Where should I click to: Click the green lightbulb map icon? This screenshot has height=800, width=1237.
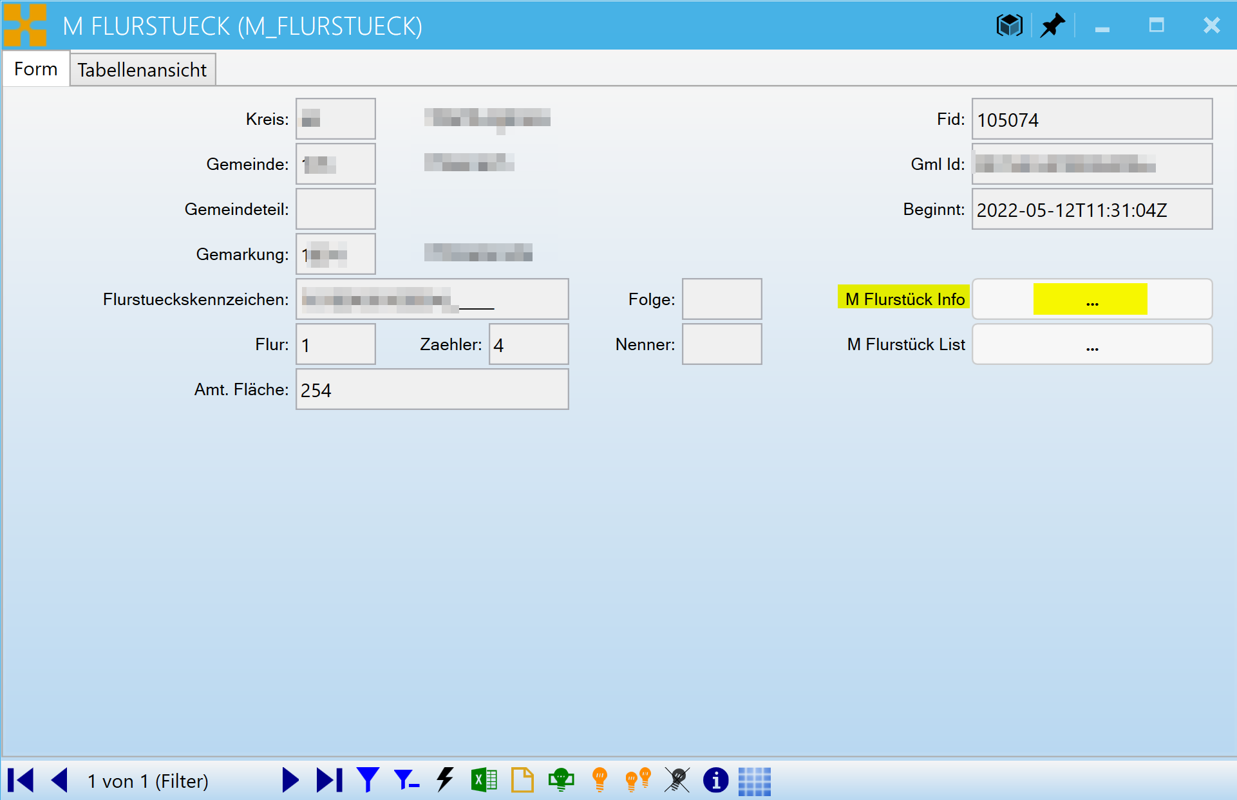[x=561, y=780]
